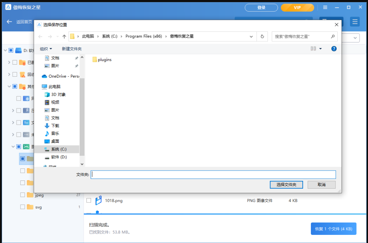Click 新建文件夹 in the dialog toolbar
Viewport: 368px width, 243px height.
[72, 49]
